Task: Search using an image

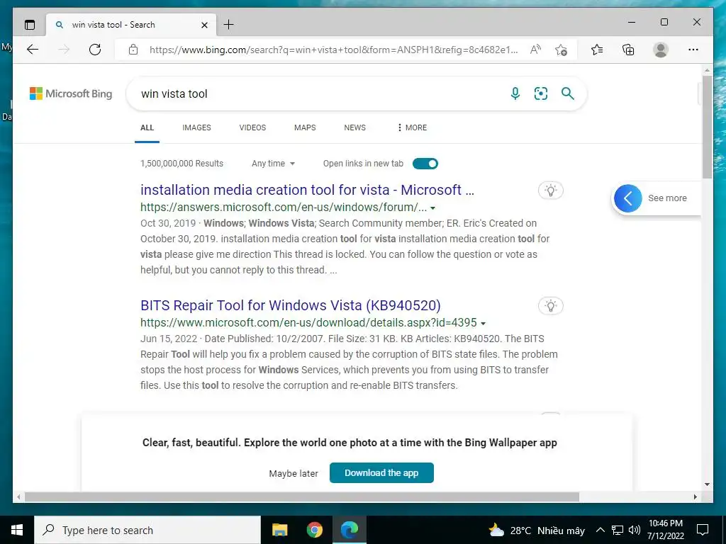Action: pos(541,94)
